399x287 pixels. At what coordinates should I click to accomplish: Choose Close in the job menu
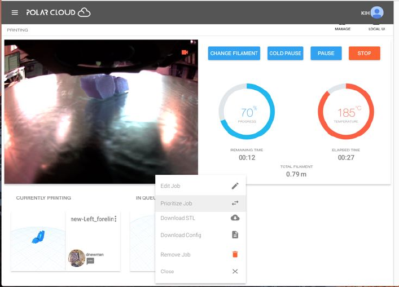(x=200, y=271)
